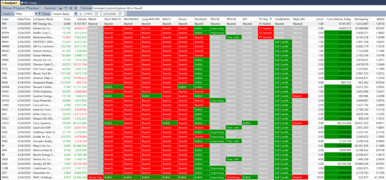Click the green filter funnel icon
The height and width of the screenshot is (180, 386).
tap(40, 14)
